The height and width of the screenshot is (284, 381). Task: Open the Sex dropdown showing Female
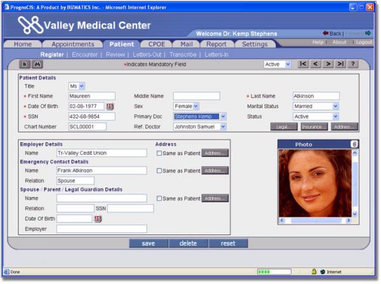point(196,106)
